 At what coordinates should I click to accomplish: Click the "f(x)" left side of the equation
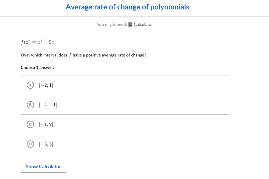tap(25, 42)
